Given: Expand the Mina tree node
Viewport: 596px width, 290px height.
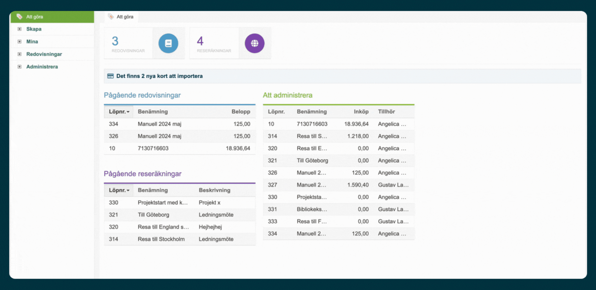Looking at the screenshot, I should click(x=20, y=42).
